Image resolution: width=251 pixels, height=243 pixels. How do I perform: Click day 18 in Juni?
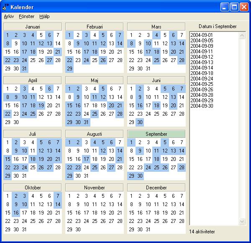point(156,106)
